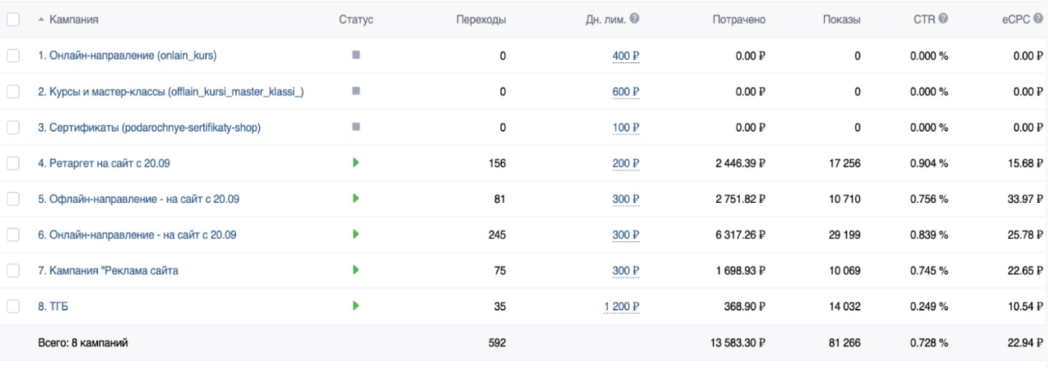The image size is (1048, 369).
Task: Sort by the Переходы column header
Action: click(480, 19)
